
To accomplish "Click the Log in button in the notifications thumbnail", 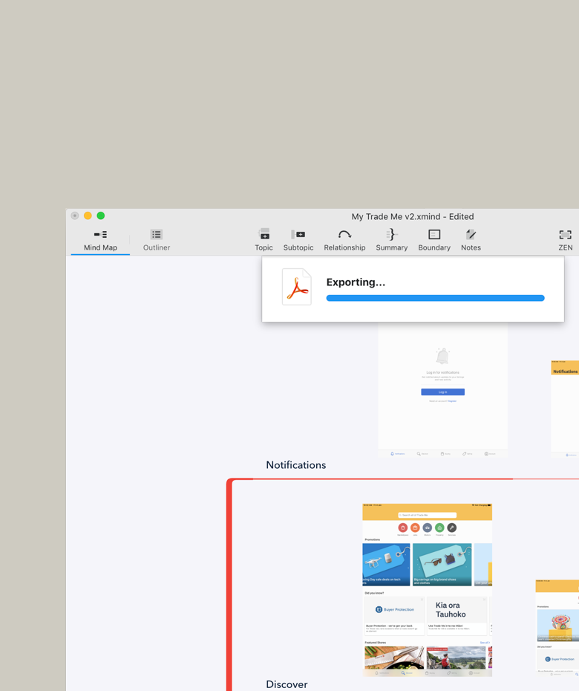I will point(442,392).
